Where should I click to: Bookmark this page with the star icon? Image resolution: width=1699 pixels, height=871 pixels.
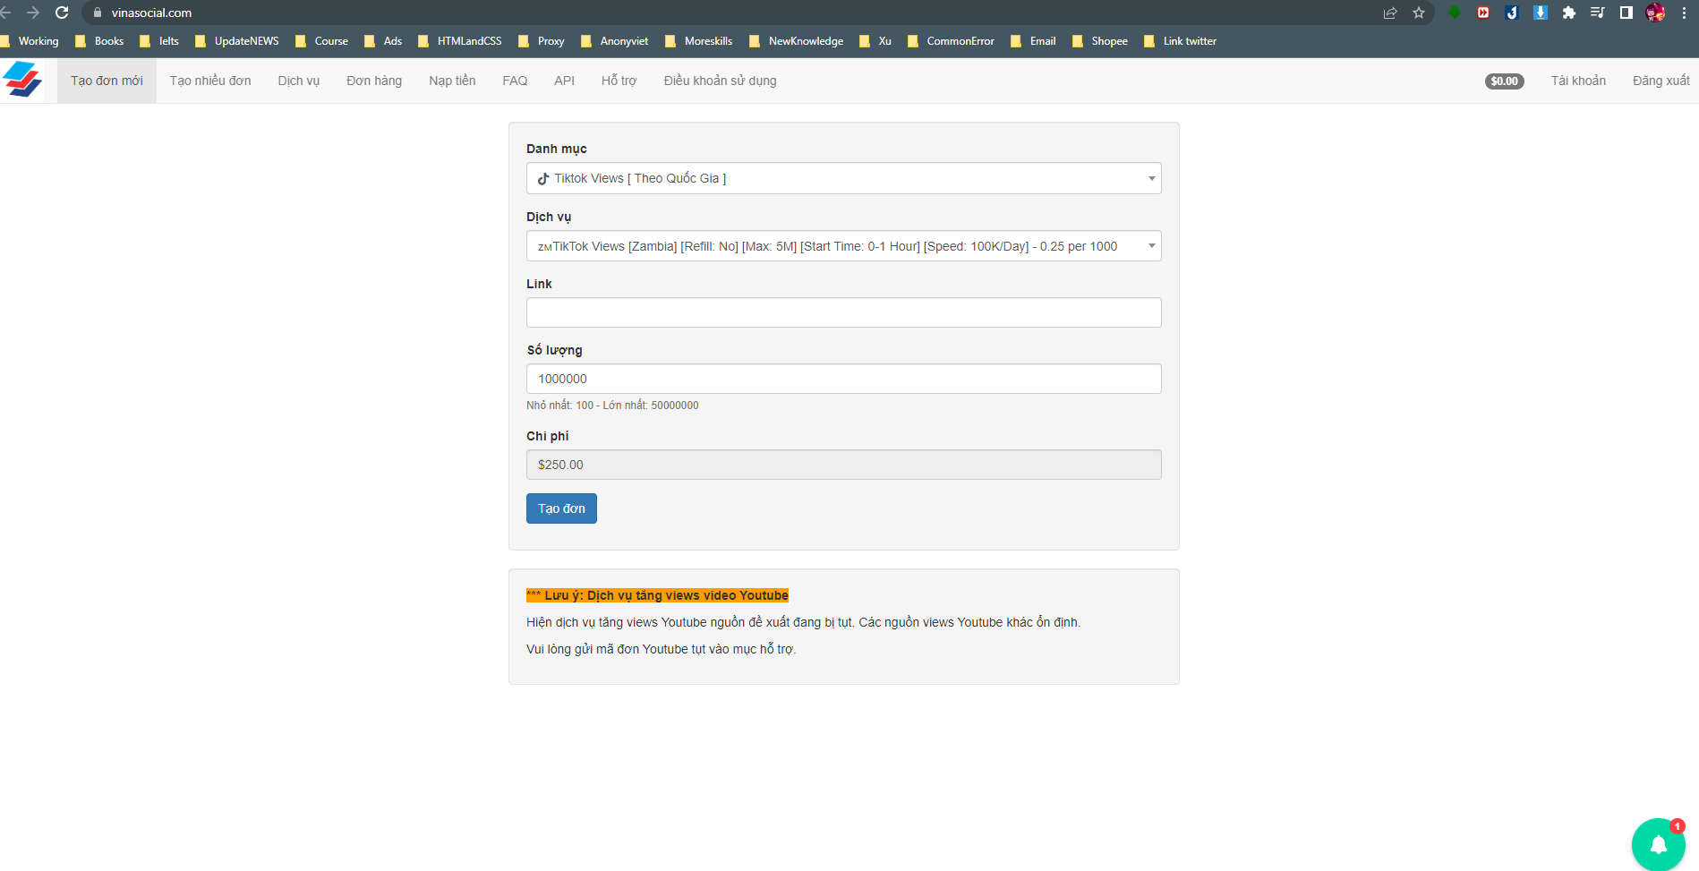(x=1419, y=13)
